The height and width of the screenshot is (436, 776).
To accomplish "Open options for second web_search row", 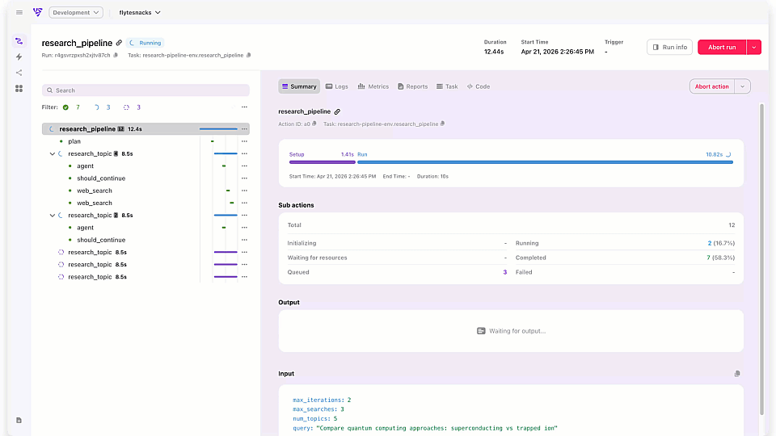I will (x=244, y=203).
